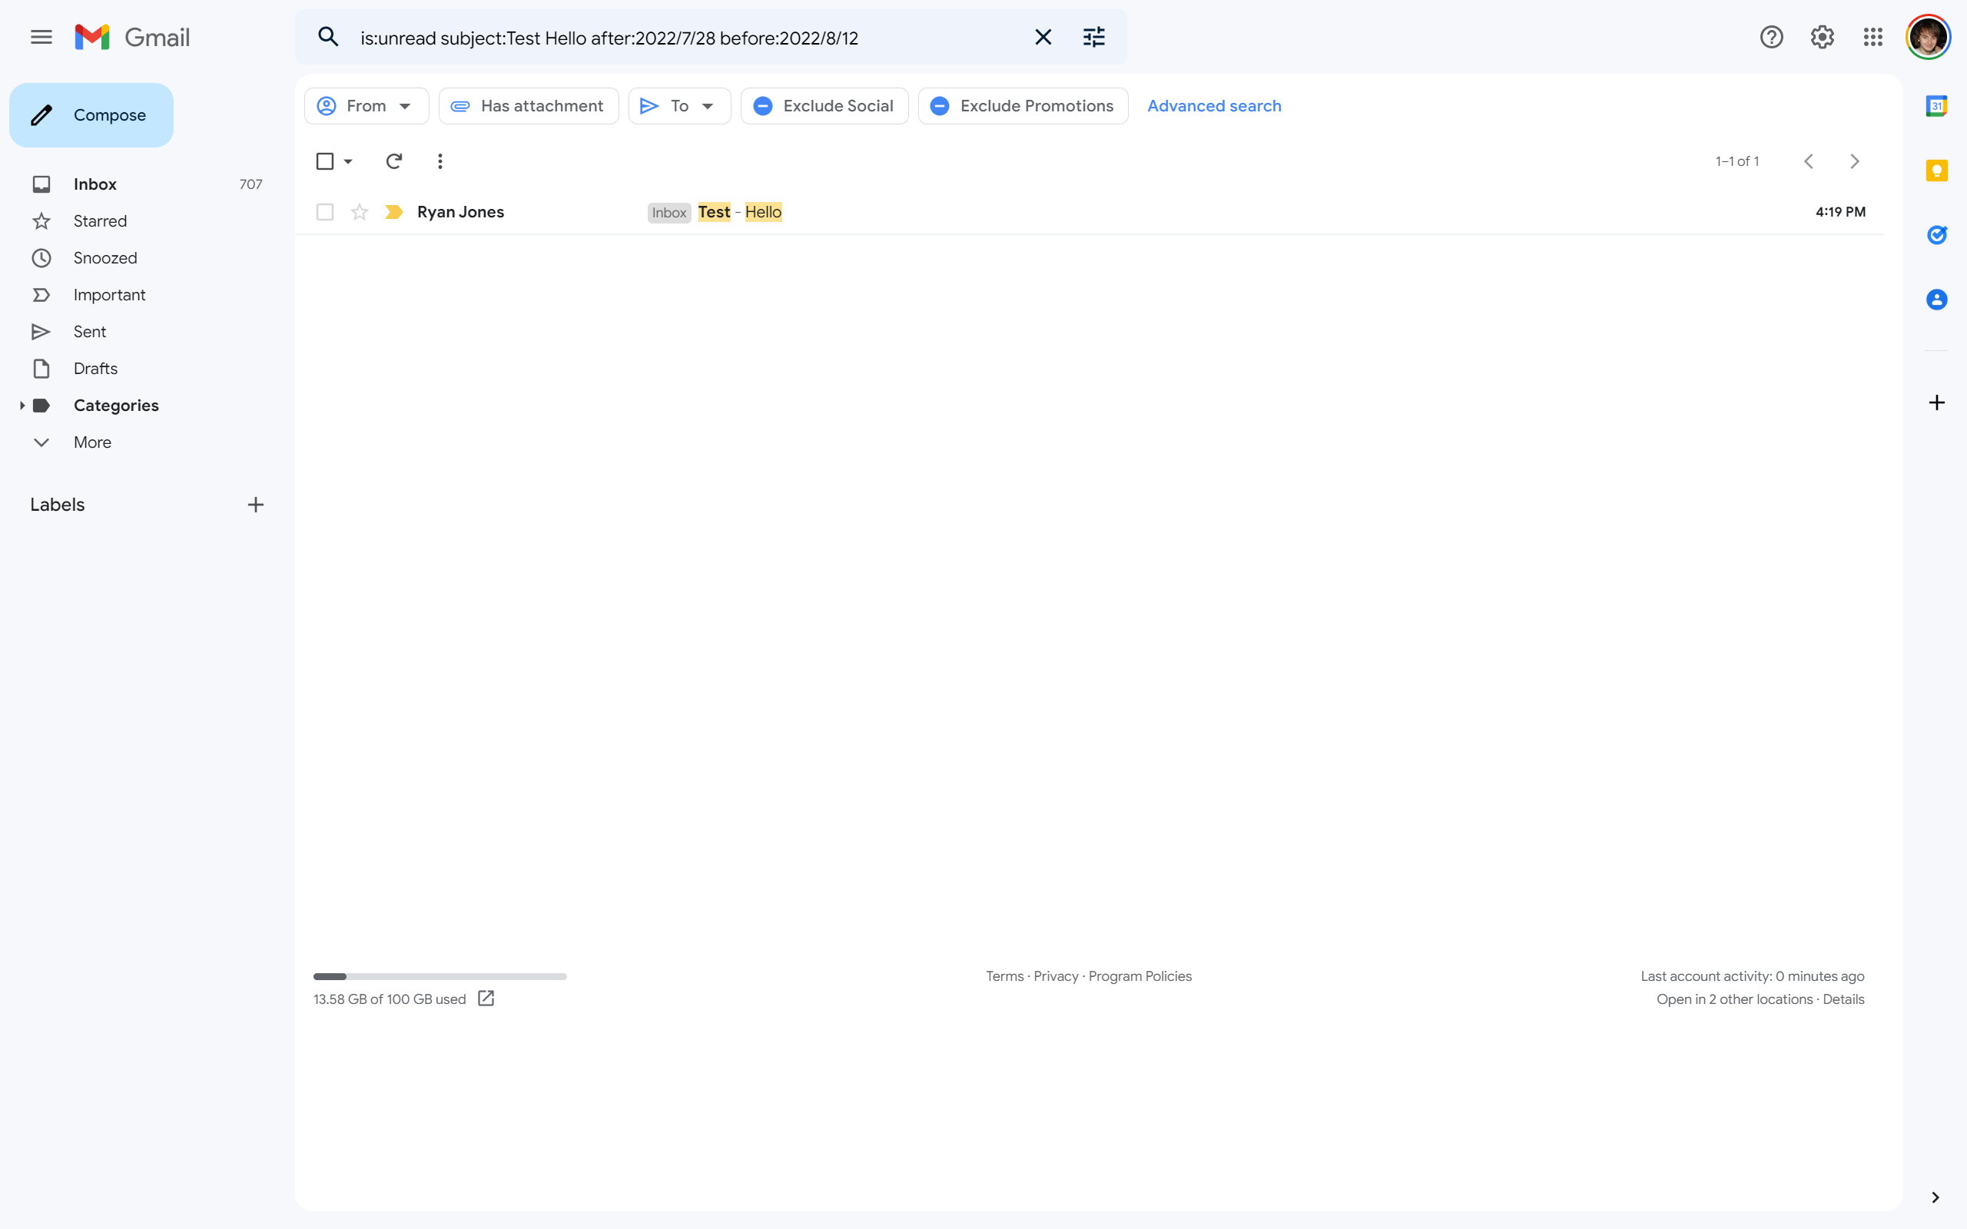Toggle Exclude Social filter chip
Screen dimensions: 1967x1229
click(824, 107)
